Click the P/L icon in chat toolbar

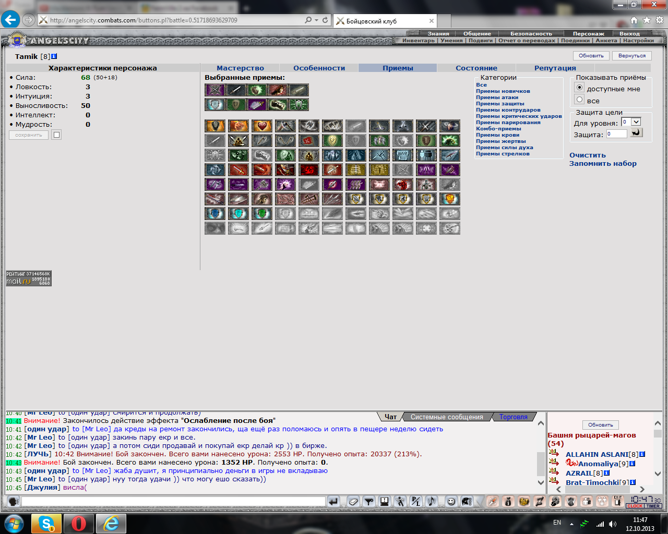(416, 502)
